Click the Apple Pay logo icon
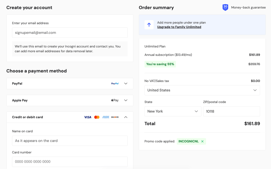 (x=115, y=101)
